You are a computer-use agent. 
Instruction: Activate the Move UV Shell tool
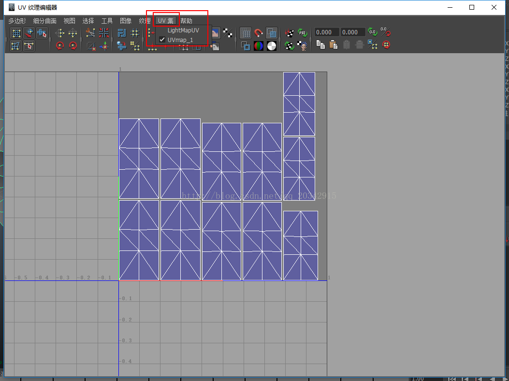point(29,33)
